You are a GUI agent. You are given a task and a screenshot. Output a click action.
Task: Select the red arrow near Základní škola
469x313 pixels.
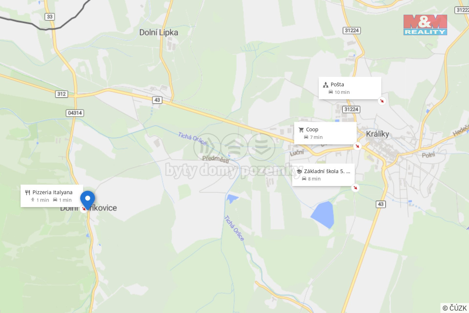(355, 187)
